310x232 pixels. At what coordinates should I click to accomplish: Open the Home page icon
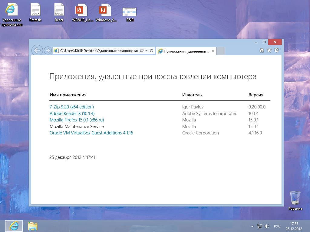point(262,50)
